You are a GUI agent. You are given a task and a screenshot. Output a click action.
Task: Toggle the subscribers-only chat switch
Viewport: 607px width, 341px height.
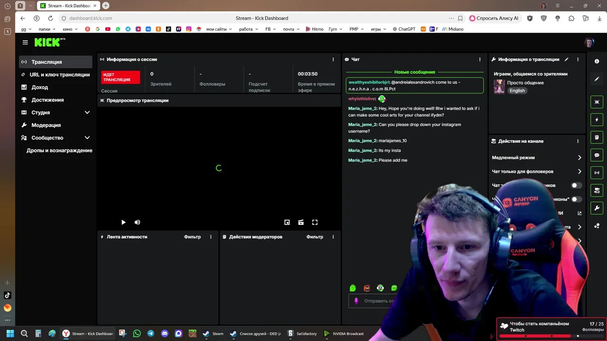click(577, 186)
